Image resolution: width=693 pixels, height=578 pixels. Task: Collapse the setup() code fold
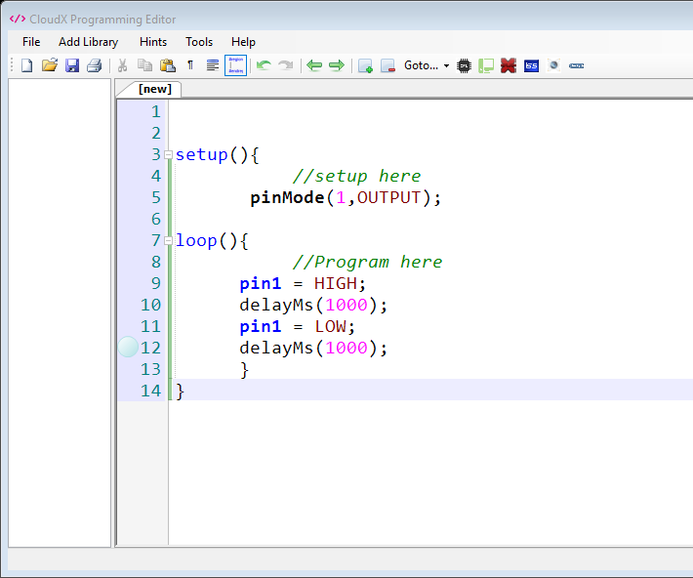(169, 155)
